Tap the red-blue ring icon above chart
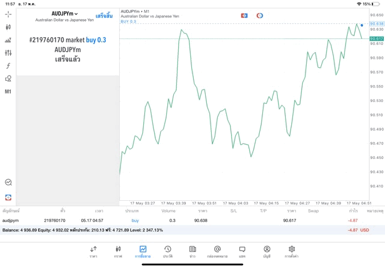The width and height of the screenshot is (385, 268). point(259,16)
